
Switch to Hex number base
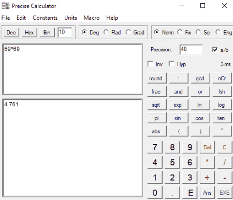(x=29, y=33)
